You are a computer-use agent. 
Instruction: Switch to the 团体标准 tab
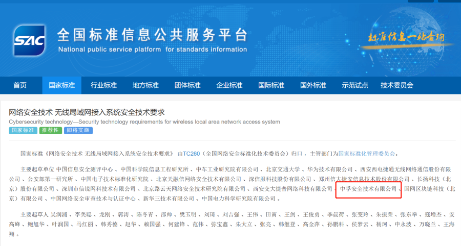click(187, 85)
